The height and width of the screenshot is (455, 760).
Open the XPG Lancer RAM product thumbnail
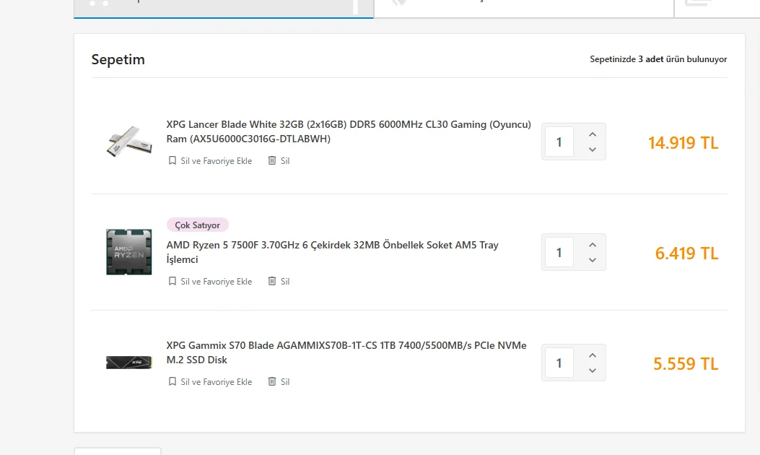tap(129, 141)
